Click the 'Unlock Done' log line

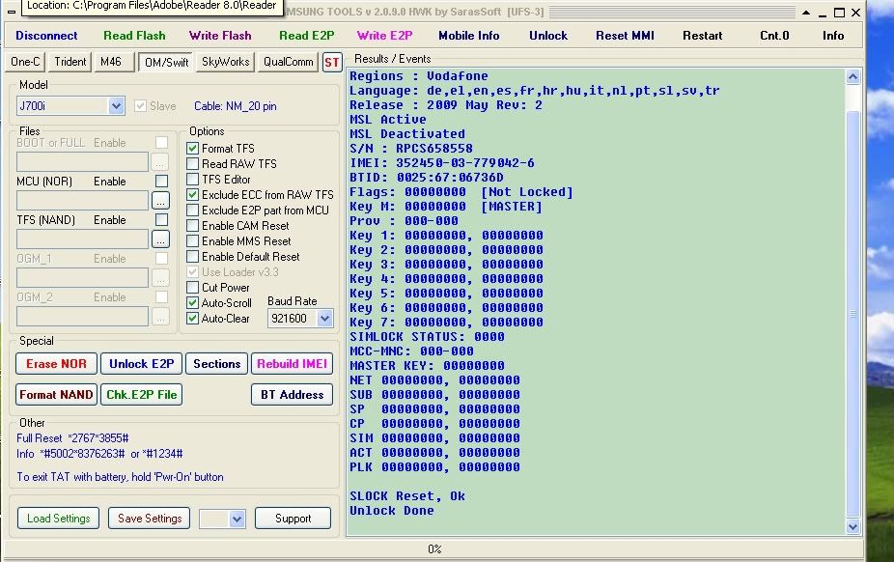point(392,511)
